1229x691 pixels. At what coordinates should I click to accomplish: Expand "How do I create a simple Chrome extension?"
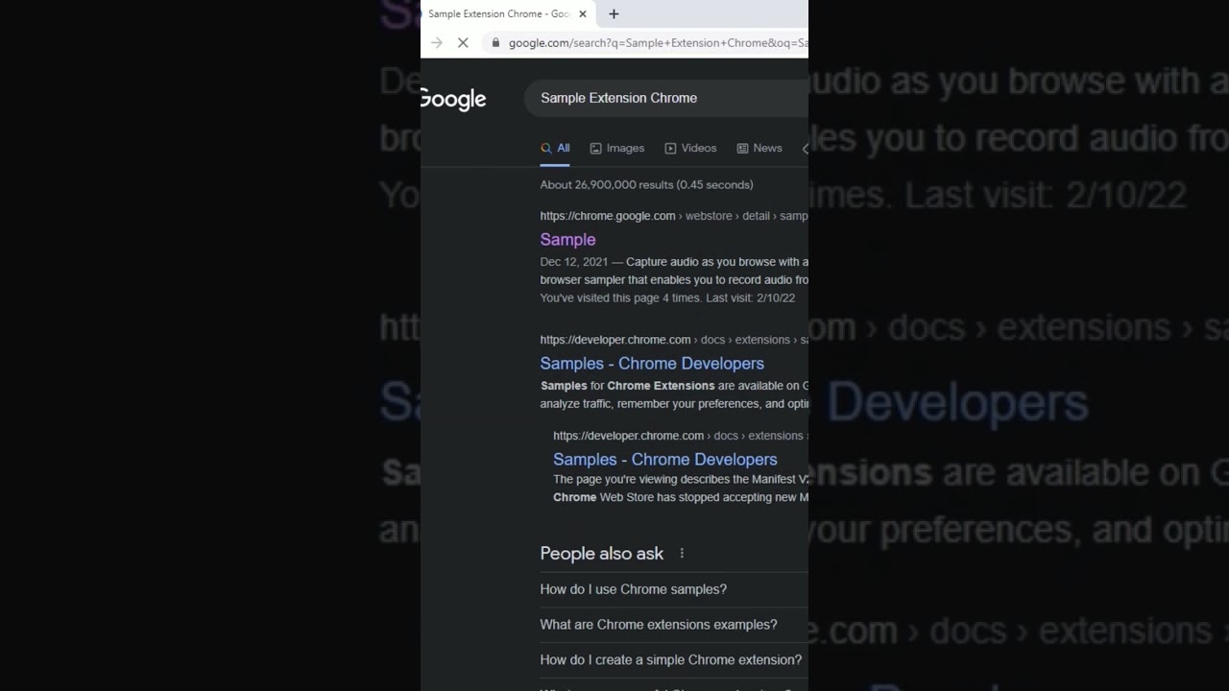(674, 660)
